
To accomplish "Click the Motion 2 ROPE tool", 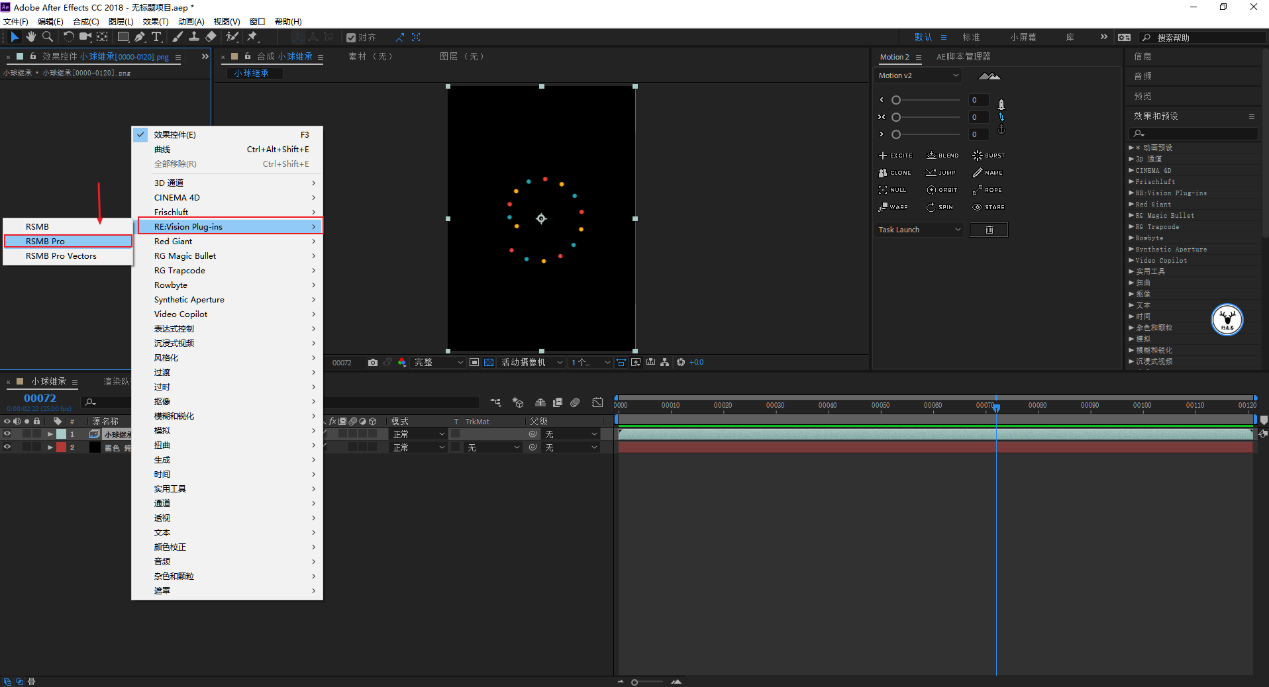I will click(987, 190).
